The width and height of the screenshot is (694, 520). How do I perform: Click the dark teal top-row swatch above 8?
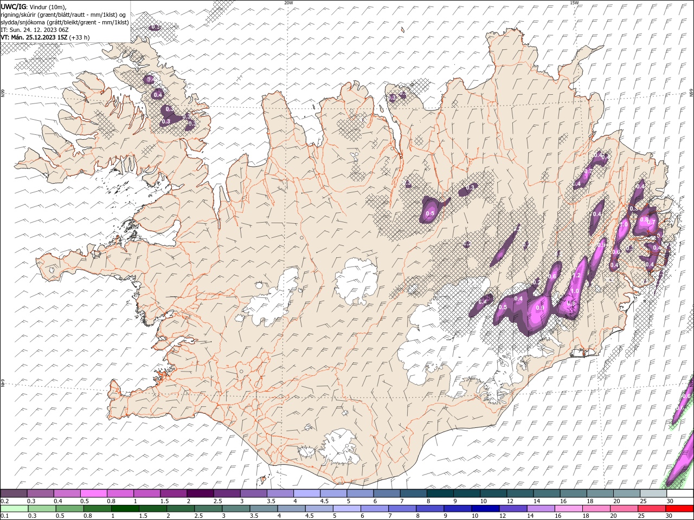coord(440,493)
